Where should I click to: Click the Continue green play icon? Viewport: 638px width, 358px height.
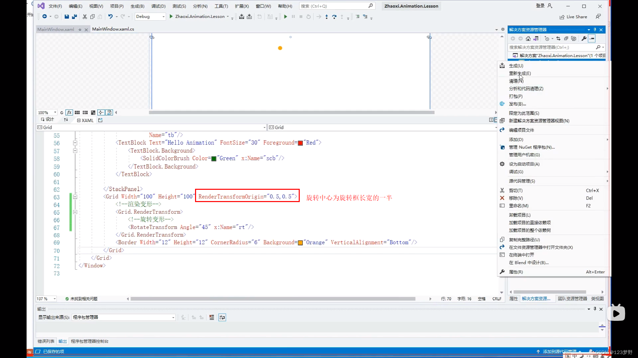coord(285,17)
